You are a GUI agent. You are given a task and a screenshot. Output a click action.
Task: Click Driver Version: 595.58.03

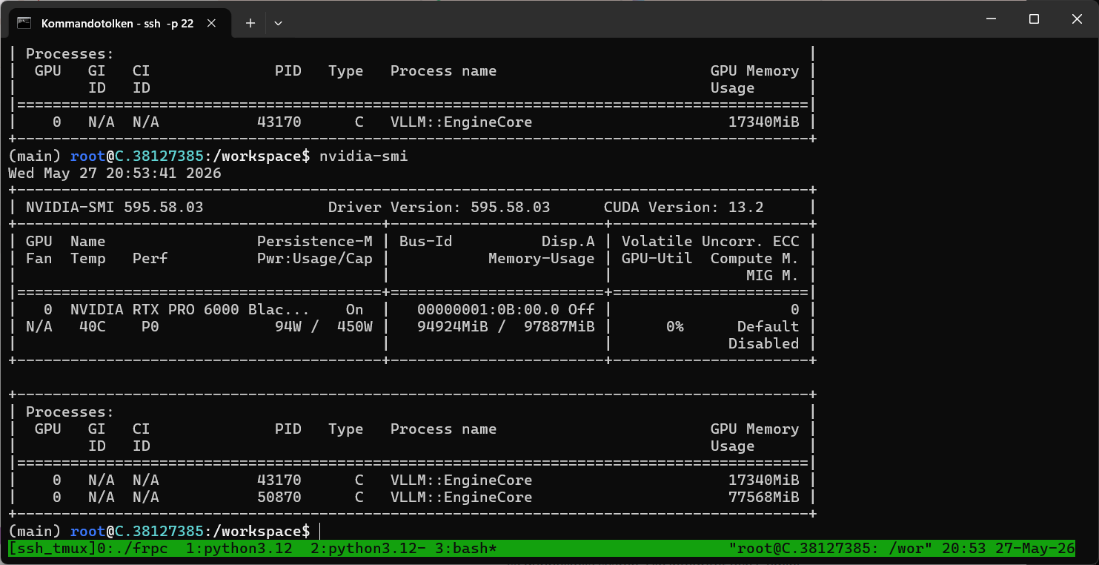(x=439, y=208)
